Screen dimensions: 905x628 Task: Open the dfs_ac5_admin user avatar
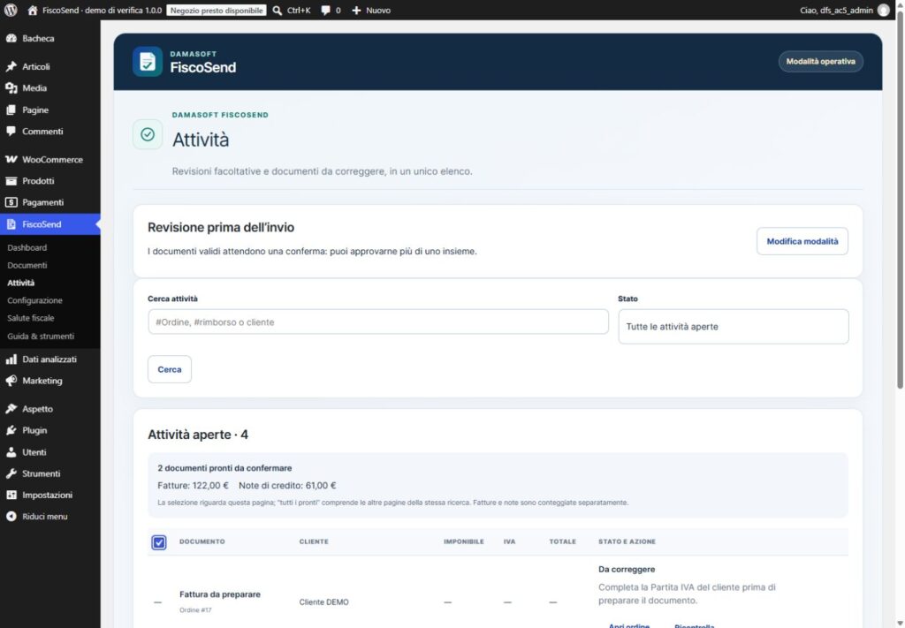pos(883,11)
